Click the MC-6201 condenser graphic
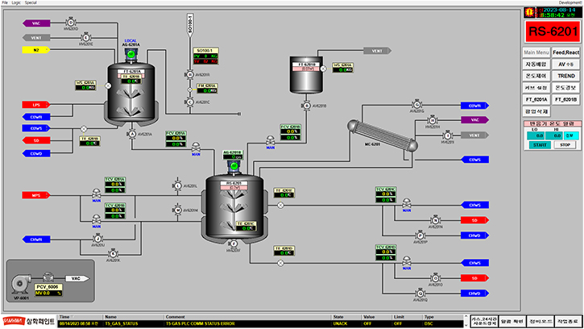The width and height of the screenshot is (584, 329). tap(383, 135)
